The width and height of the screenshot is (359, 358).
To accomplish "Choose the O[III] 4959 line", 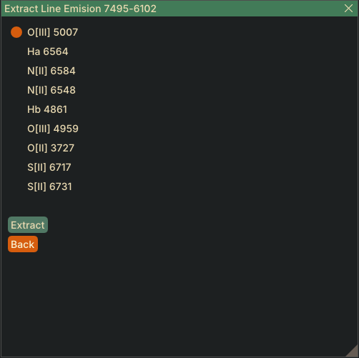I will [x=53, y=129].
